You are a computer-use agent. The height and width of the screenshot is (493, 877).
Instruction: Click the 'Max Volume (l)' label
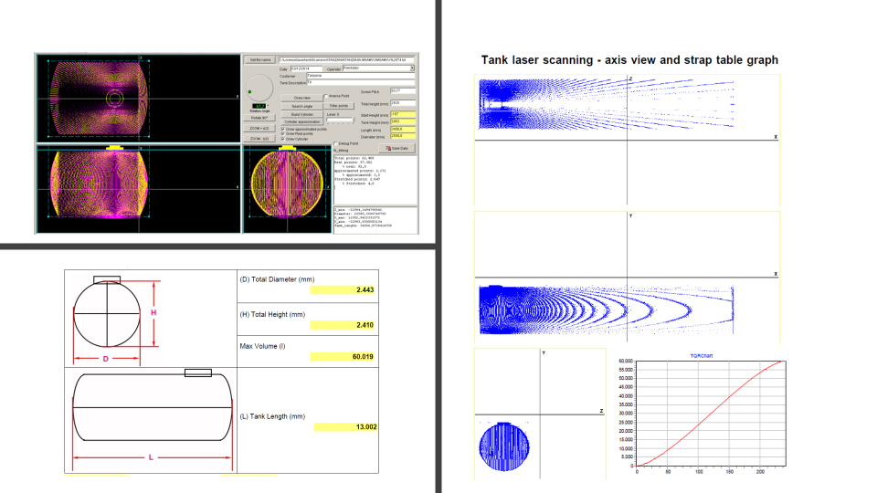coord(262,347)
